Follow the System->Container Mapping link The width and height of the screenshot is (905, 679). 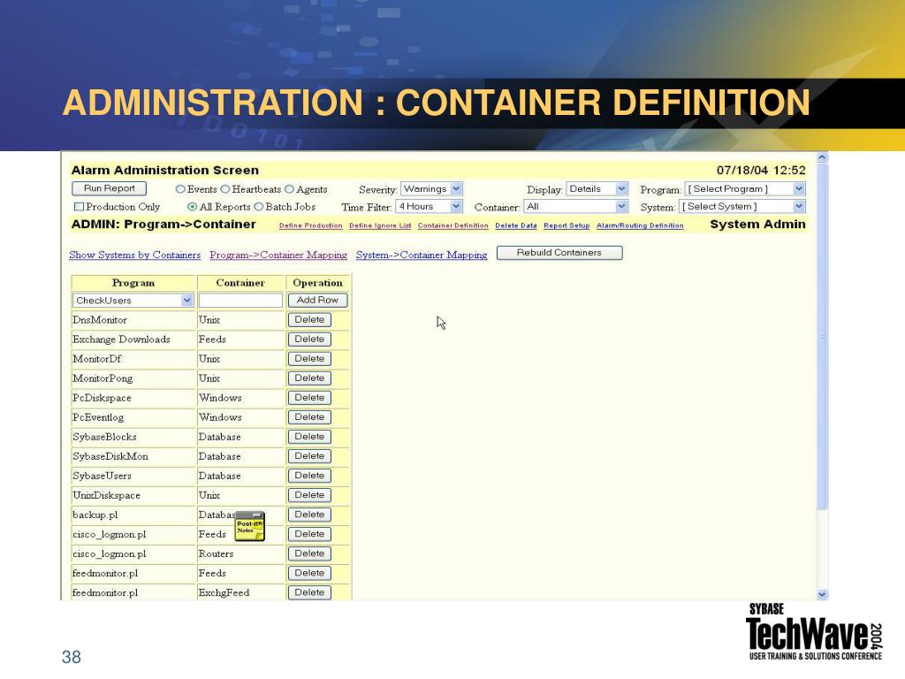(422, 255)
